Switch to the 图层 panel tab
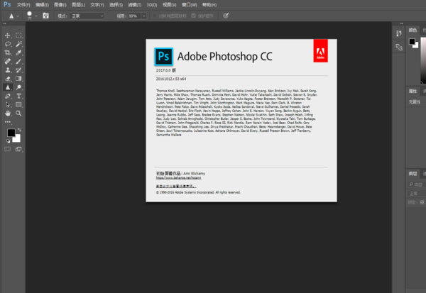Screen dimensions: 426x293 click(413, 174)
